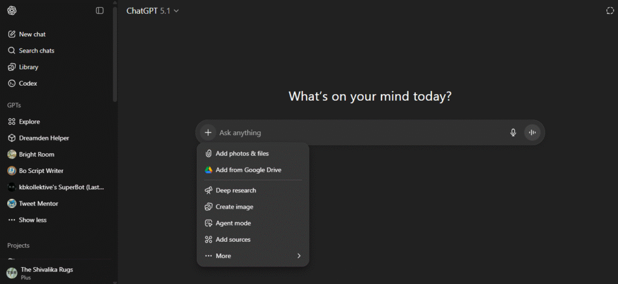Click the Show less ellipsis icon
The image size is (618, 284).
(11, 220)
